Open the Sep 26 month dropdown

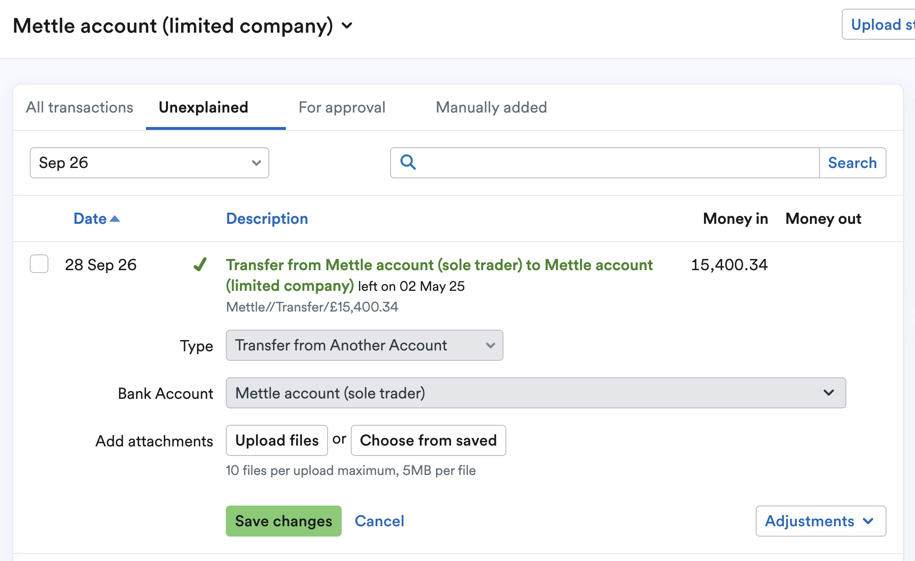click(149, 163)
